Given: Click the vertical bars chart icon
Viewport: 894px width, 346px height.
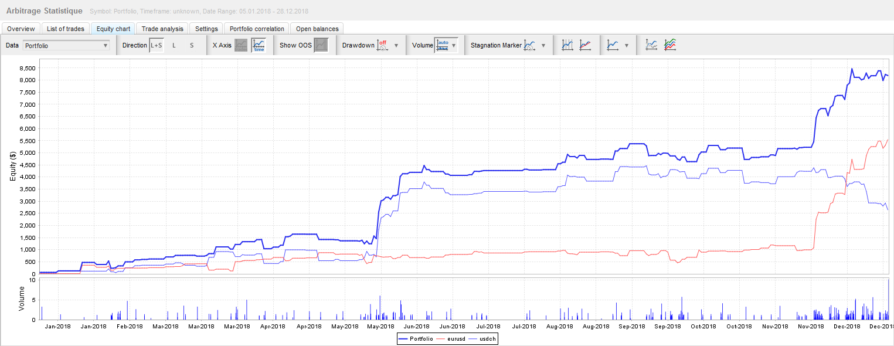Looking at the screenshot, I should click(x=567, y=45).
